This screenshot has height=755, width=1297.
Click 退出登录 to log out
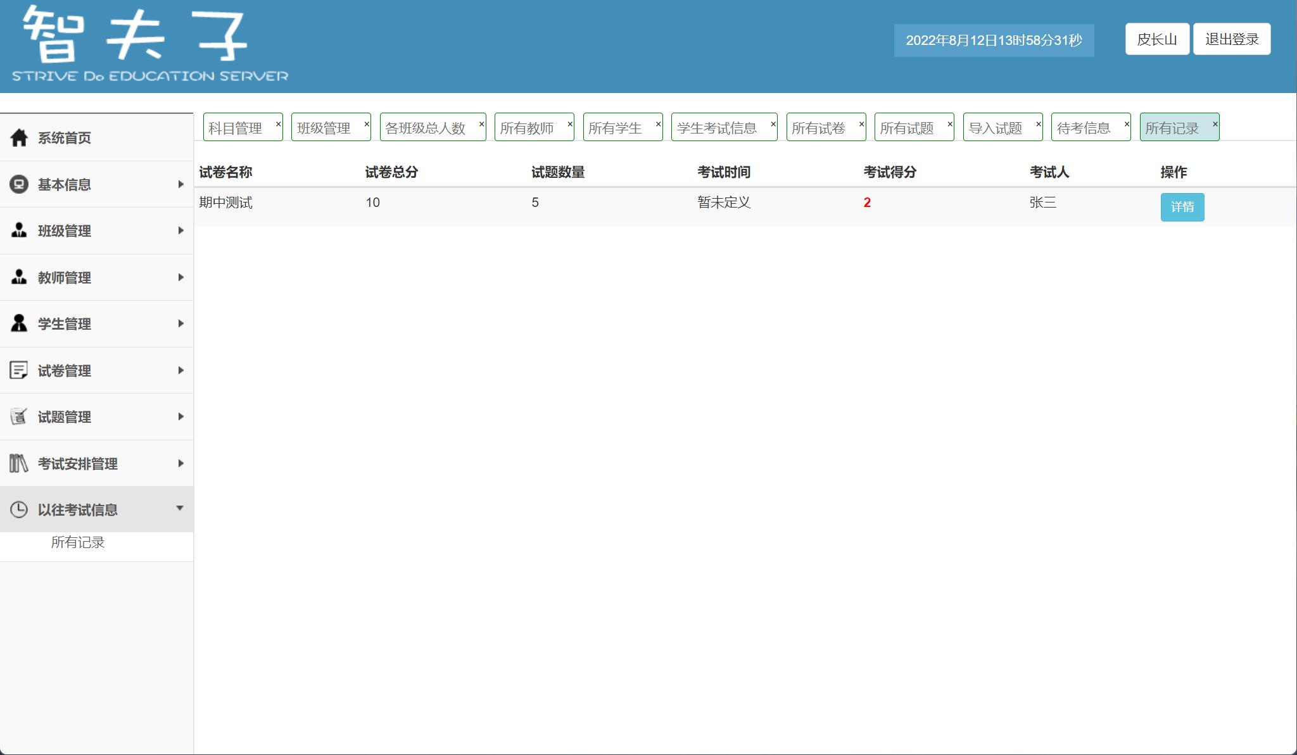1232,39
